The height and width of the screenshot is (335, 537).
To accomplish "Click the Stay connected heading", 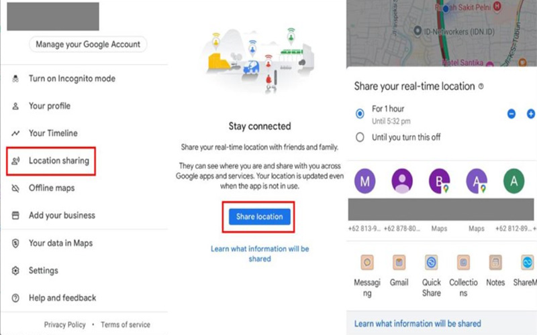I will [260, 126].
